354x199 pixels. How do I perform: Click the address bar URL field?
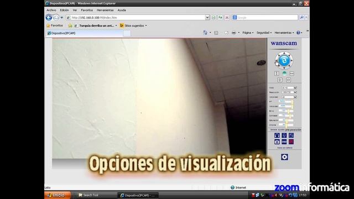(136, 17)
